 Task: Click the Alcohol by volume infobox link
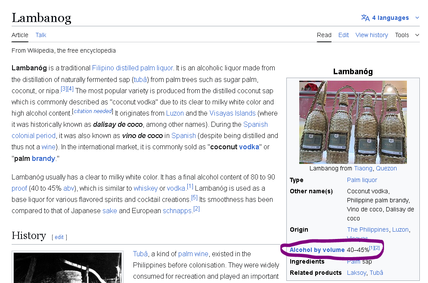coord(317,250)
